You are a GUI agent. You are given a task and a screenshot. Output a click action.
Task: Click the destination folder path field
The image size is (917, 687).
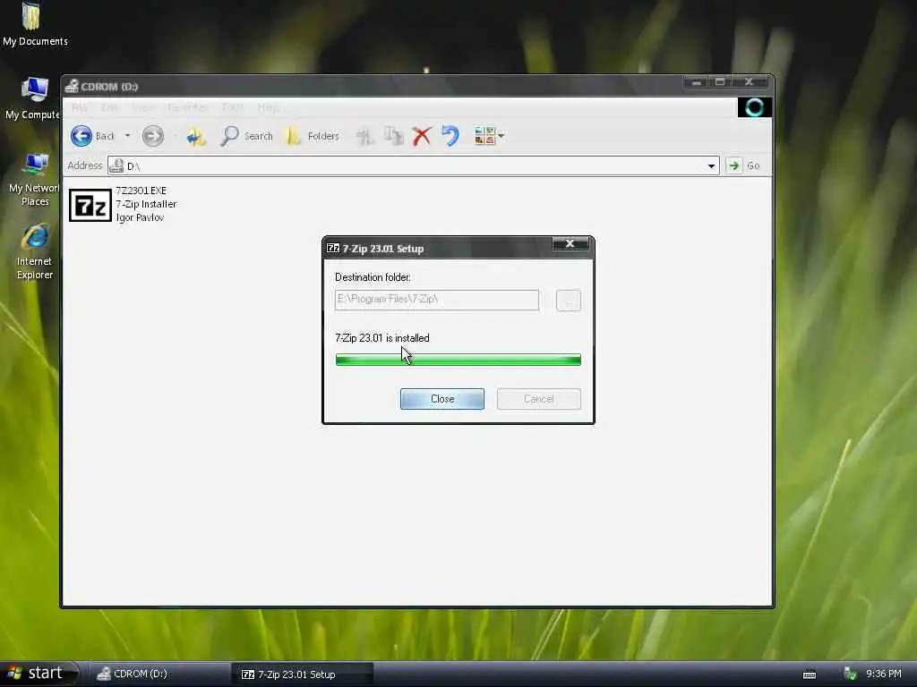[x=436, y=300]
